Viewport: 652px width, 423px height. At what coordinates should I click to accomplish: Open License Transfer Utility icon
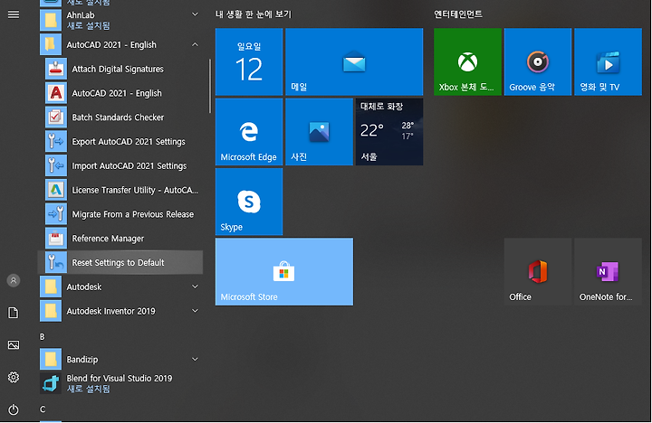pos(56,190)
